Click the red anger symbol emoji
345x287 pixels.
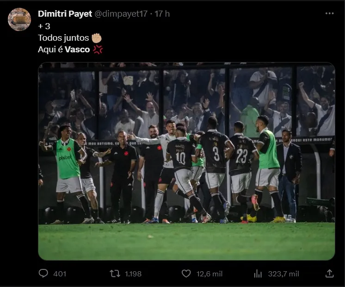pos(98,50)
